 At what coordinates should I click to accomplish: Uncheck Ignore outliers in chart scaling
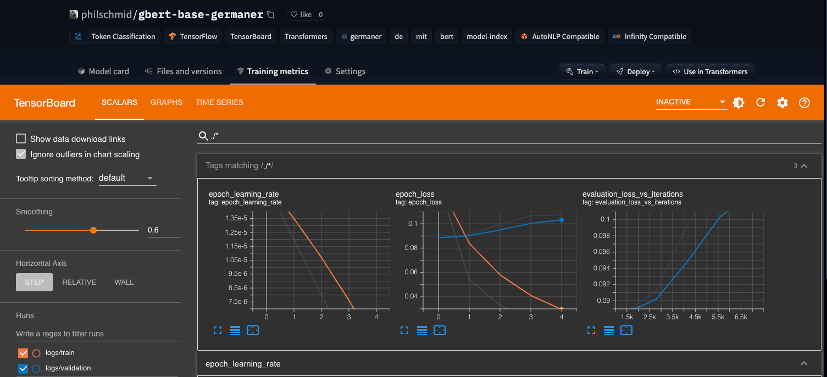[x=21, y=154]
